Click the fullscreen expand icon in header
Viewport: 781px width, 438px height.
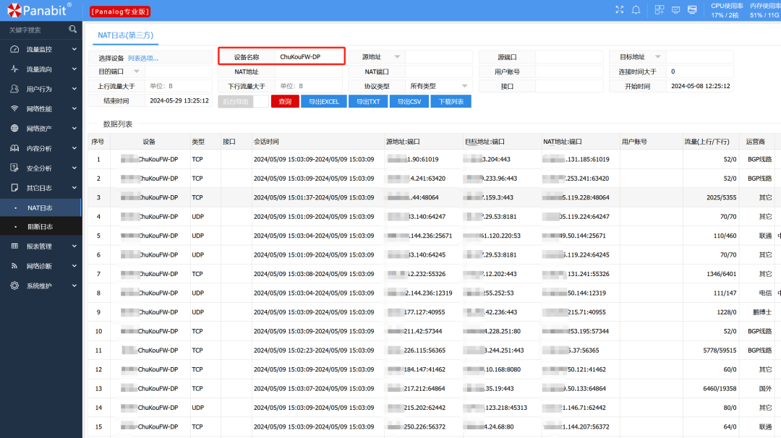619,9
